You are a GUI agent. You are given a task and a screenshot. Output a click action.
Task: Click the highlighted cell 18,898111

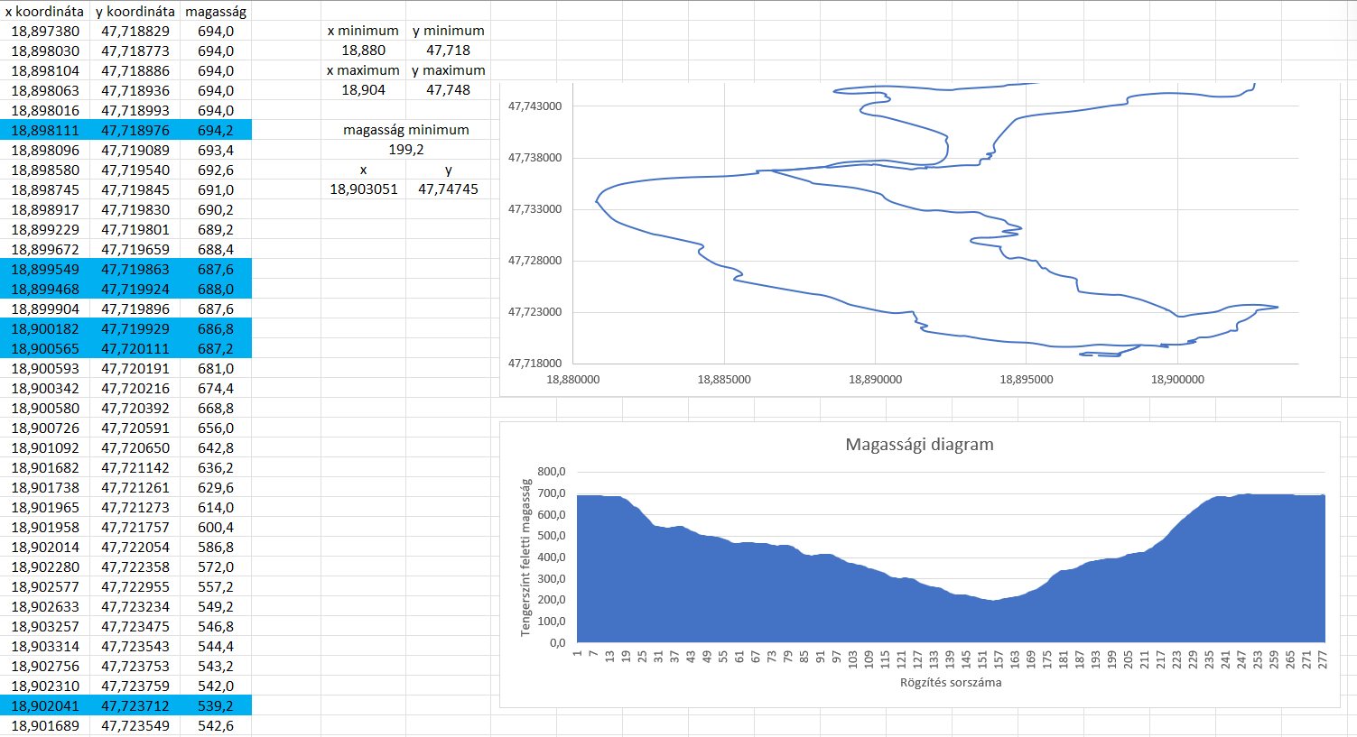(x=44, y=130)
